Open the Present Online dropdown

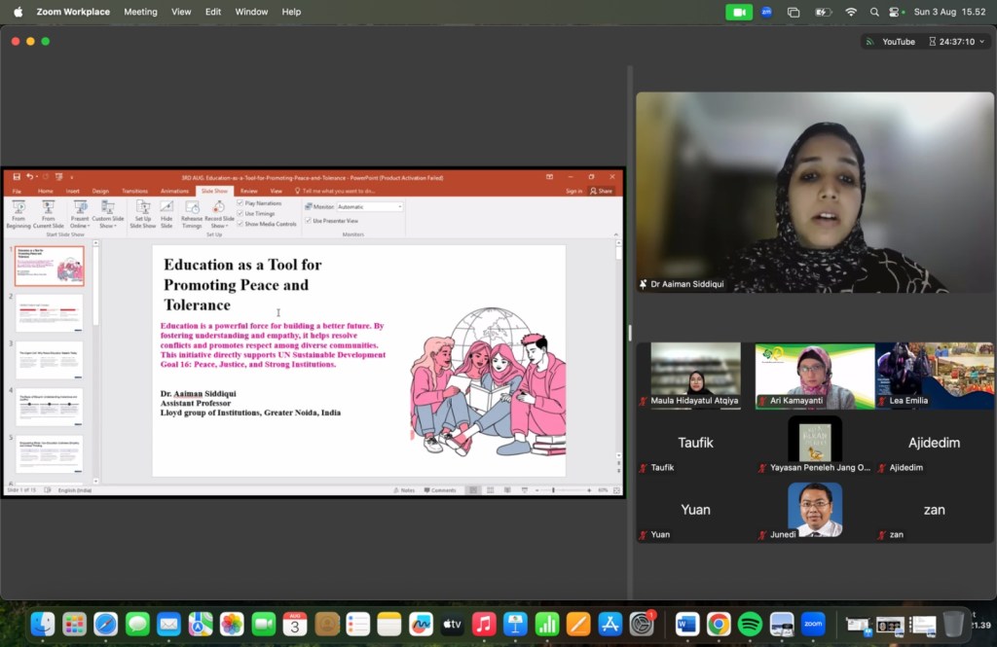coord(80,226)
